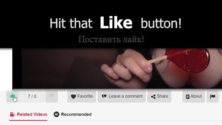The width and height of the screenshot is (222, 125).
Task: Click the red underline beneath Related Videos
Action: click(28, 120)
